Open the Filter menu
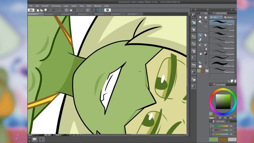The height and width of the screenshot is (143, 254). point(89,6)
